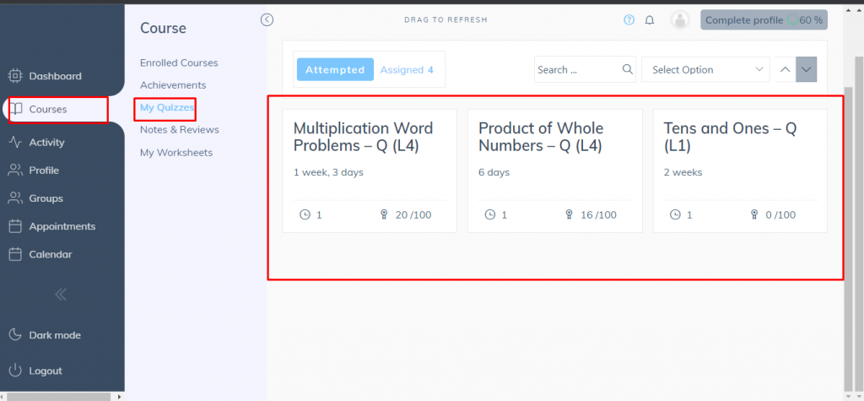This screenshot has width=864, height=401.
Task: Toggle Dark mode
Action: coord(54,335)
